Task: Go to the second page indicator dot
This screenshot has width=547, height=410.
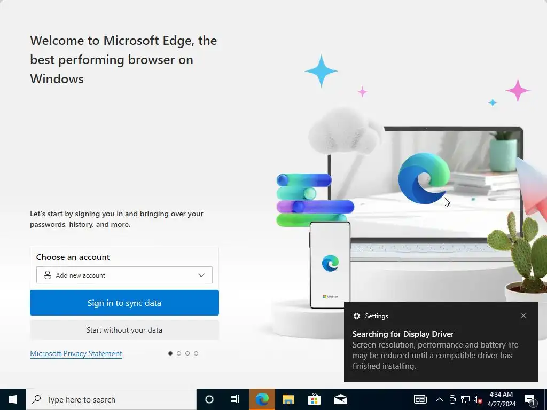Action: point(179,353)
